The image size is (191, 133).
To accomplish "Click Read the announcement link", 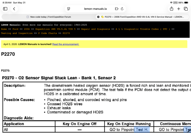I will coord(66,44).
